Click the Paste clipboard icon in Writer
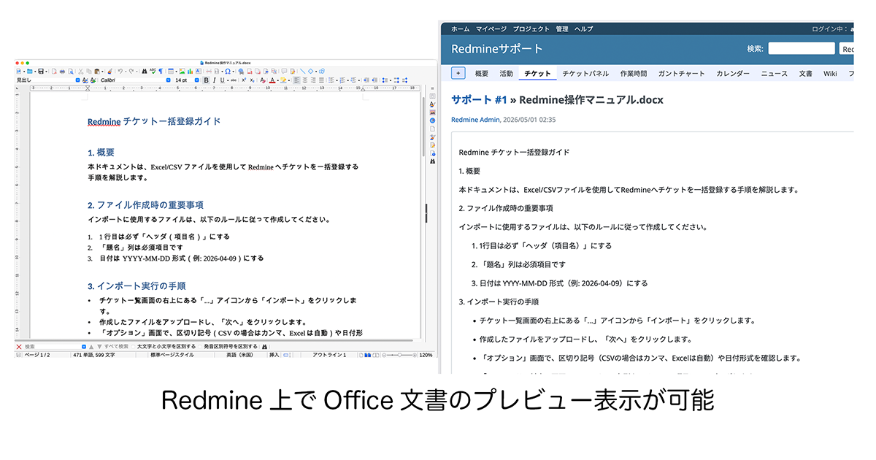Image resolution: width=876 pixels, height=460 pixels. (x=97, y=72)
